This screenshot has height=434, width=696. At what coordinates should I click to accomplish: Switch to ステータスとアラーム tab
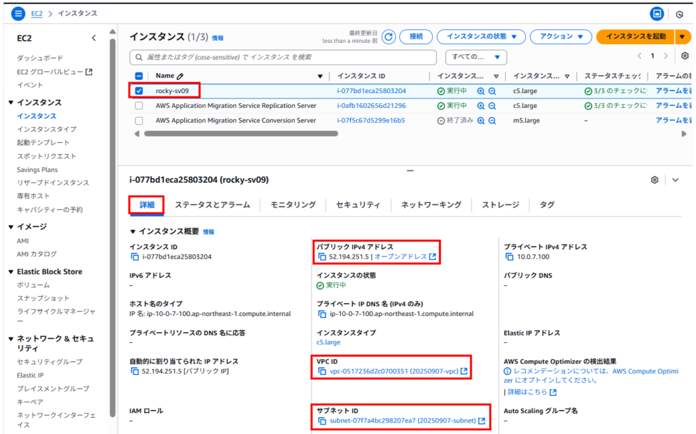point(212,205)
